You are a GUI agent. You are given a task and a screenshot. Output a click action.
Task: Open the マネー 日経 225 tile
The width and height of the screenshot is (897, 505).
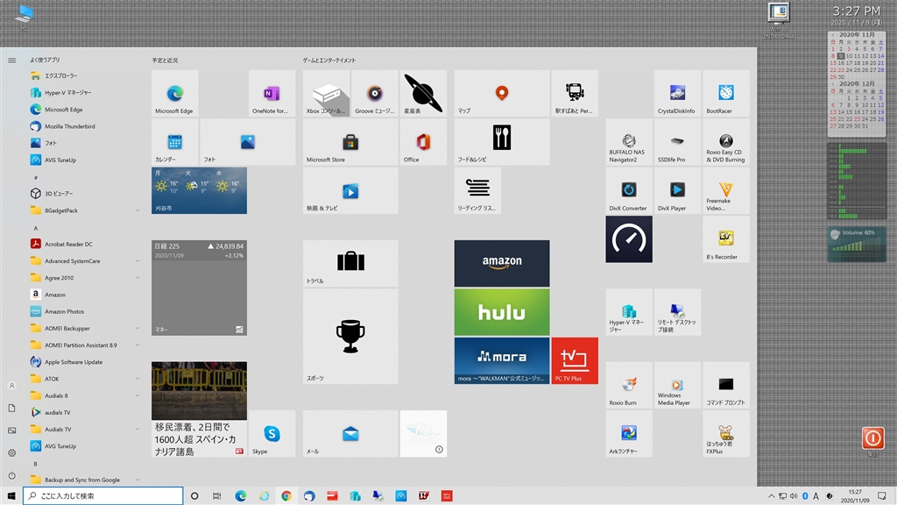[199, 288]
